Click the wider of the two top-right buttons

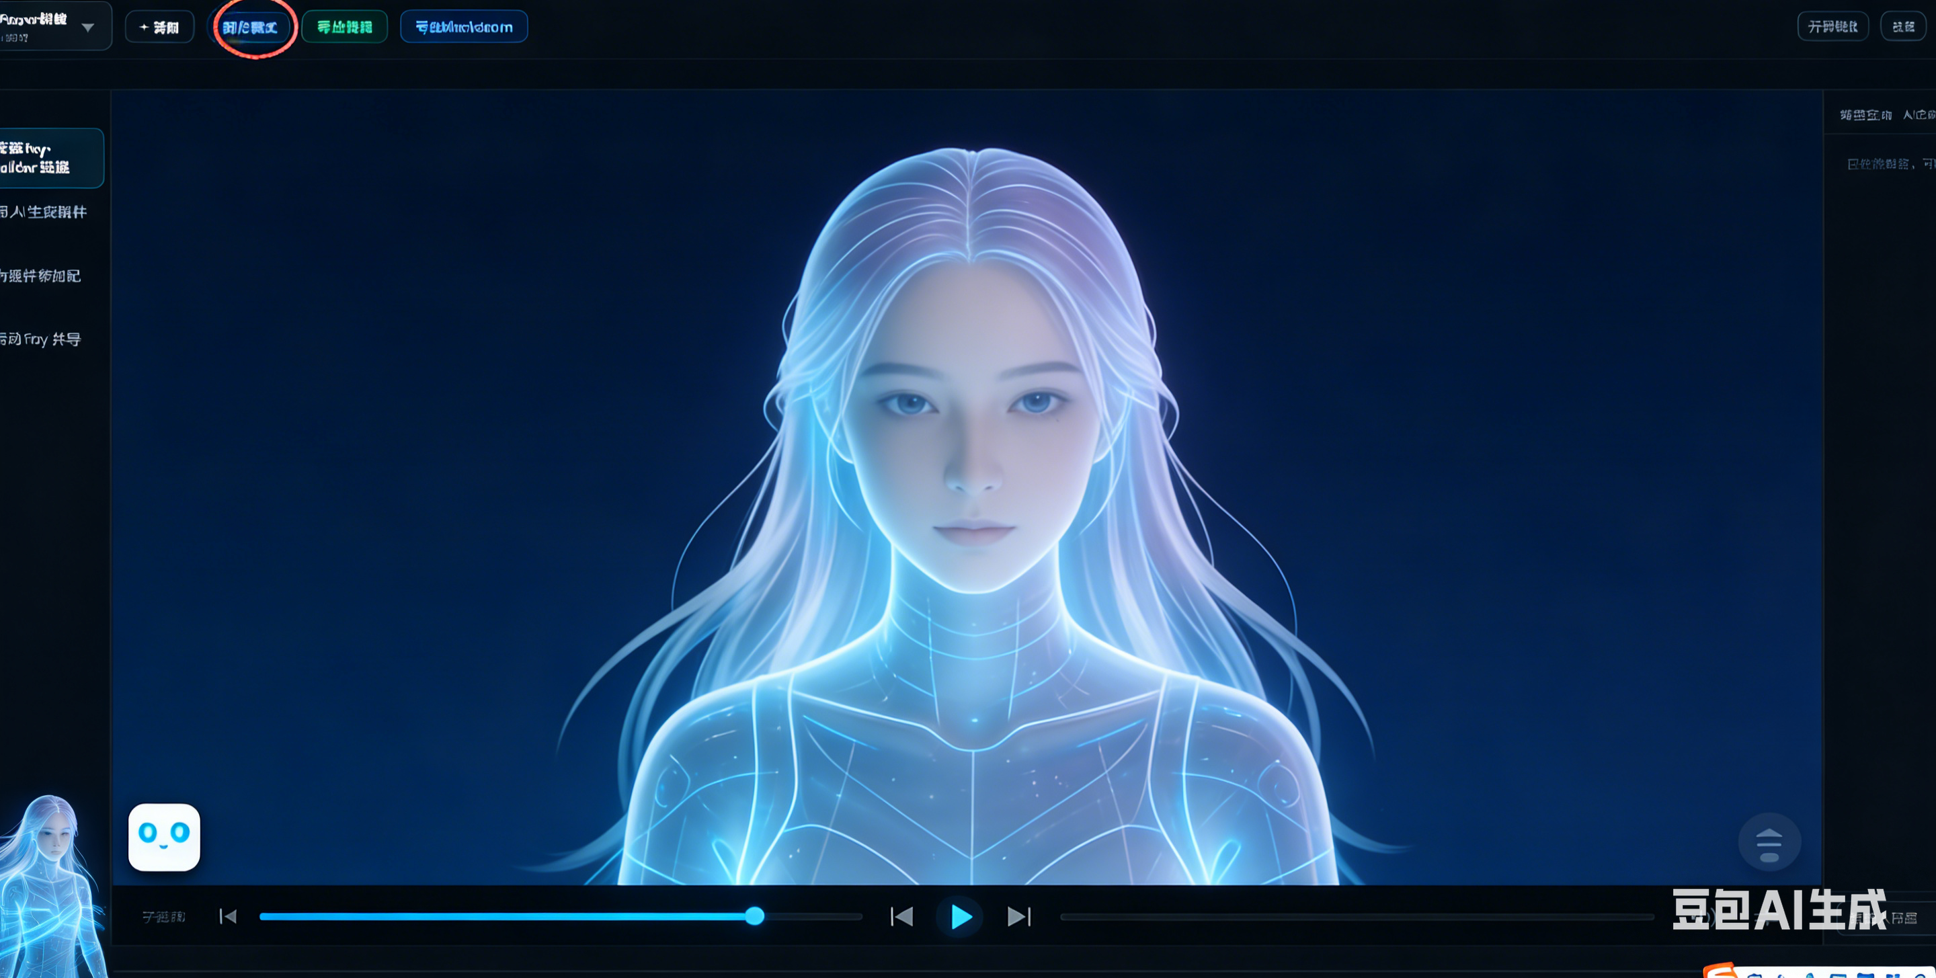pyautogui.click(x=1832, y=26)
